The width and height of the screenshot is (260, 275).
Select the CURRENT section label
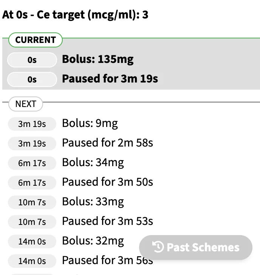36,40
